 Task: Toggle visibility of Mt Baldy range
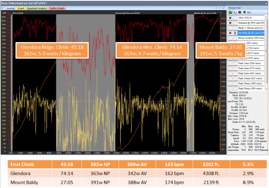230,33
